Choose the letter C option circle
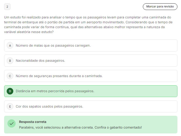This screenshot has height=136, width=181. 10,76
